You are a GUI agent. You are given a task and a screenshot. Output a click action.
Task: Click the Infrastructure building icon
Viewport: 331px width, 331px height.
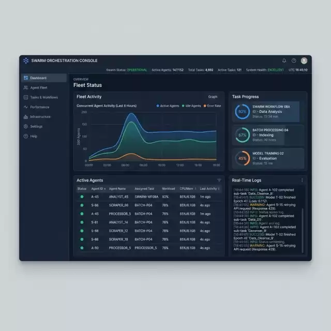[26, 117]
